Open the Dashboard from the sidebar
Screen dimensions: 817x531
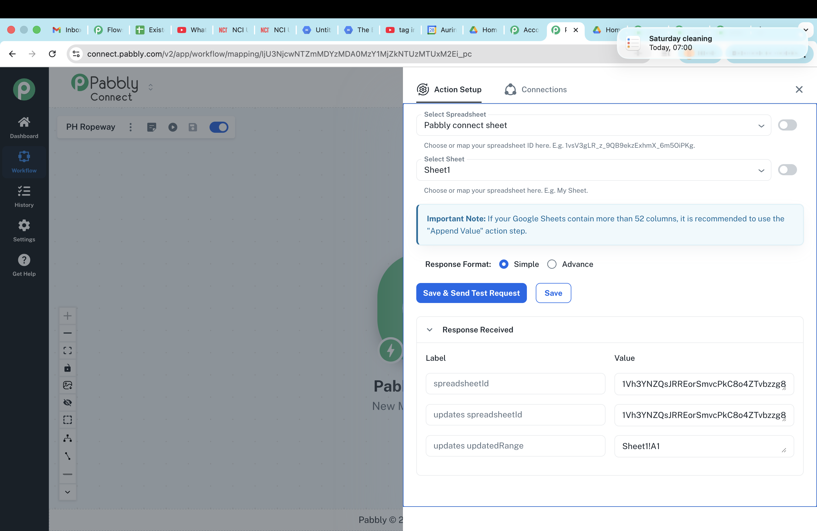click(24, 127)
